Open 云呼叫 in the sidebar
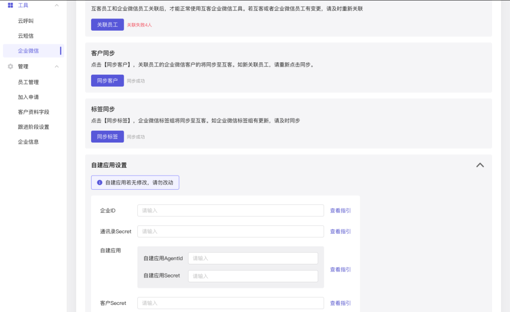 [25, 21]
